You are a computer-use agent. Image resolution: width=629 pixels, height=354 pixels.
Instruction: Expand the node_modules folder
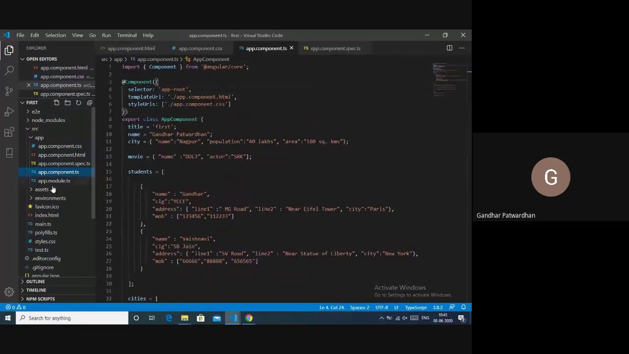tap(48, 120)
